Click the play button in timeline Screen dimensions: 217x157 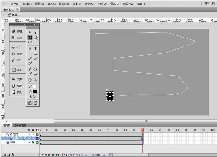click(x=50, y=155)
